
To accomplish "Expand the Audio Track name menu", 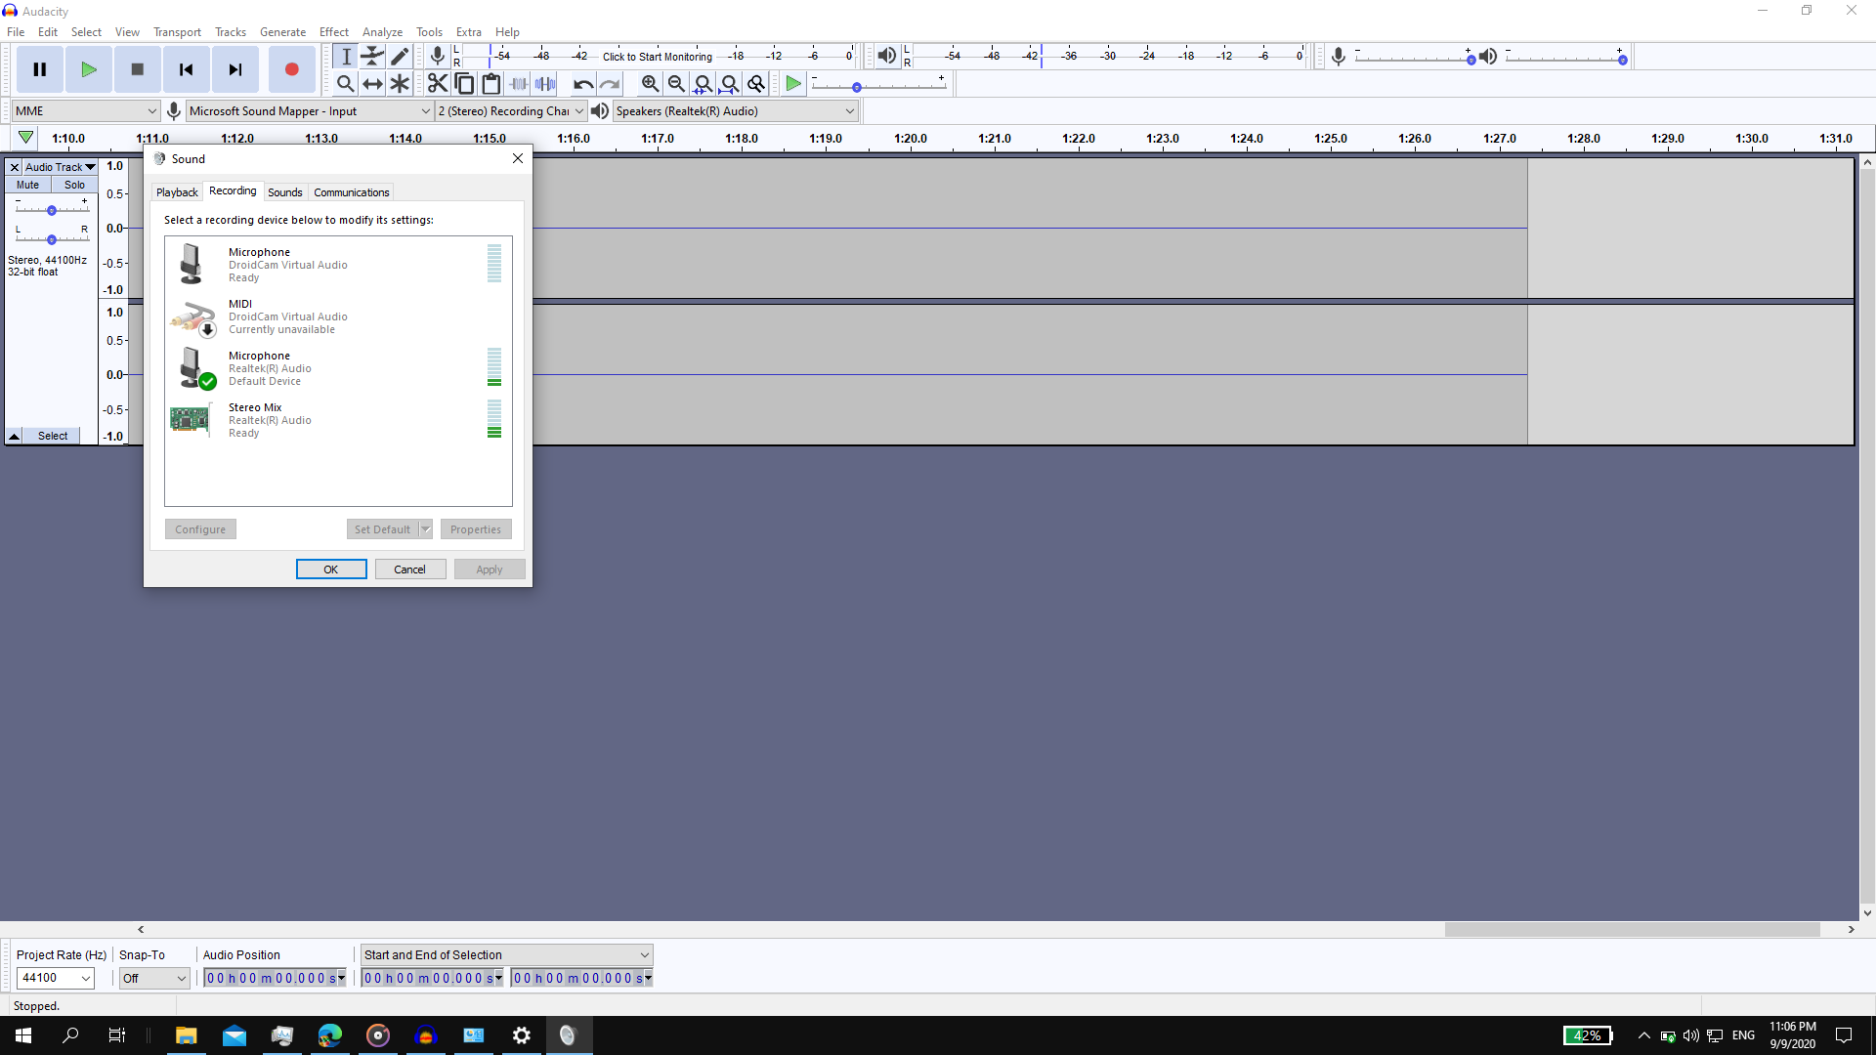I will click(61, 167).
